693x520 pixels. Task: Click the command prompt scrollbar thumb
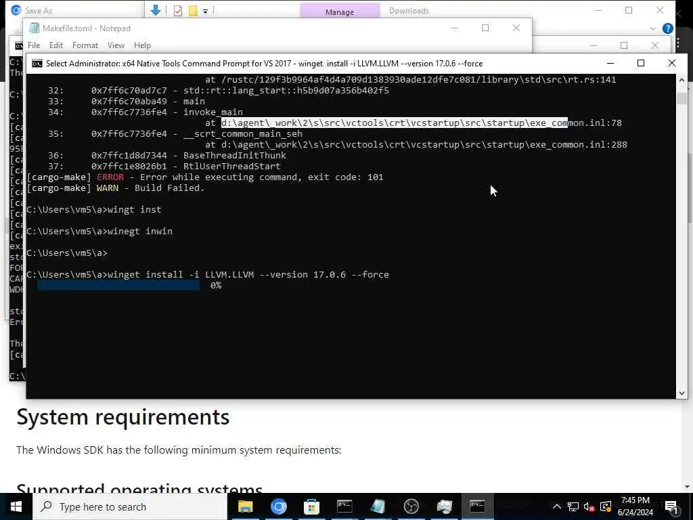tap(681, 98)
